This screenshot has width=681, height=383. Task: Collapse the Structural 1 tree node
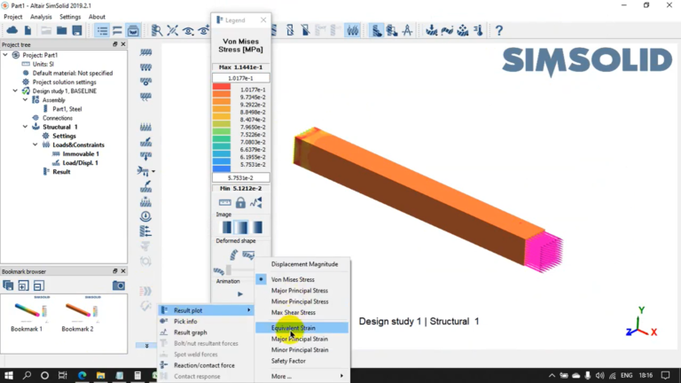coord(25,127)
